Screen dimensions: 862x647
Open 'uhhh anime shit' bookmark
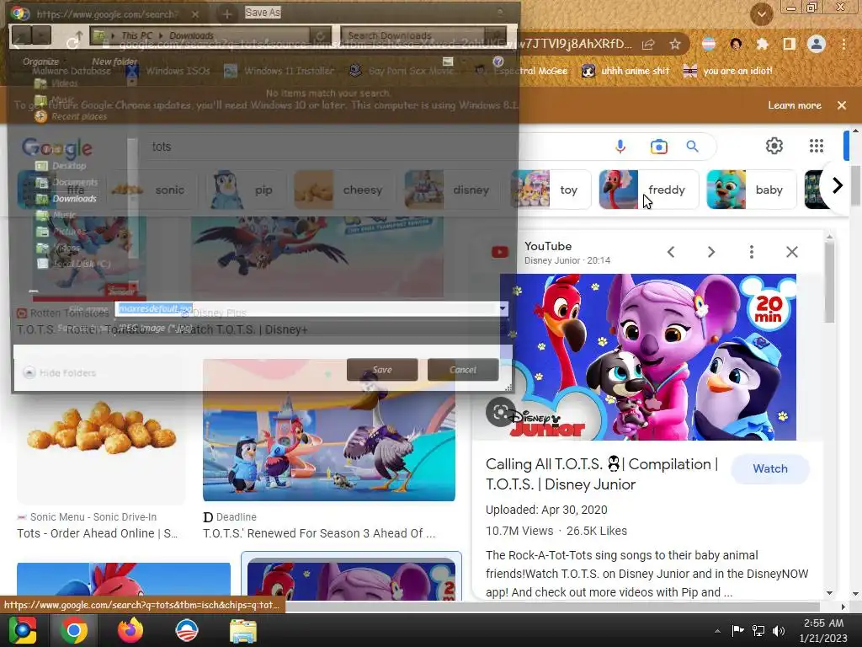coord(625,71)
